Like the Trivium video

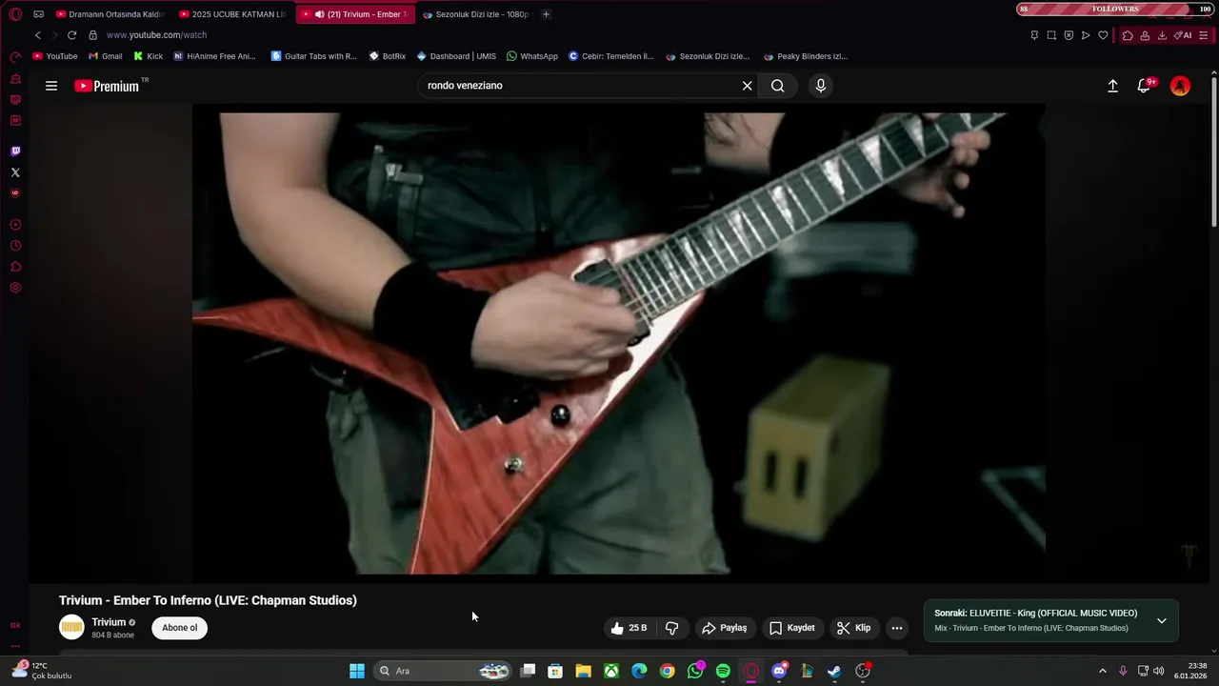[x=629, y=628]
